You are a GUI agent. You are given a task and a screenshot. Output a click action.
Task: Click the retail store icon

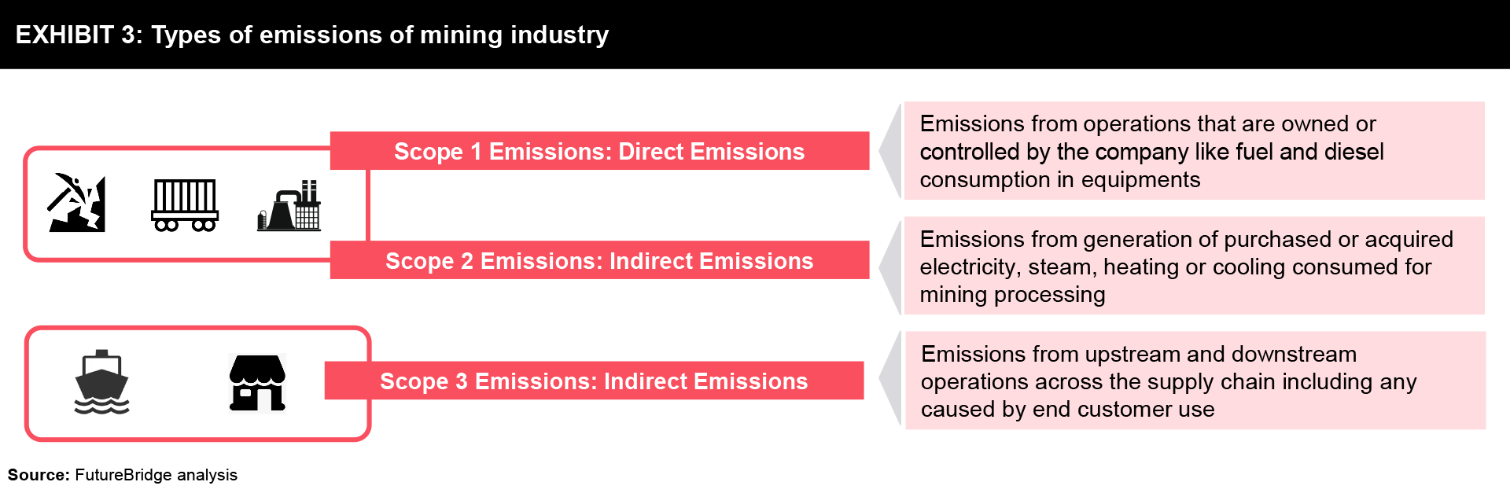257,383
